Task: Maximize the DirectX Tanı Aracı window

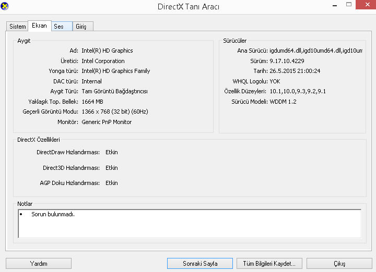Action: (349, 4)
